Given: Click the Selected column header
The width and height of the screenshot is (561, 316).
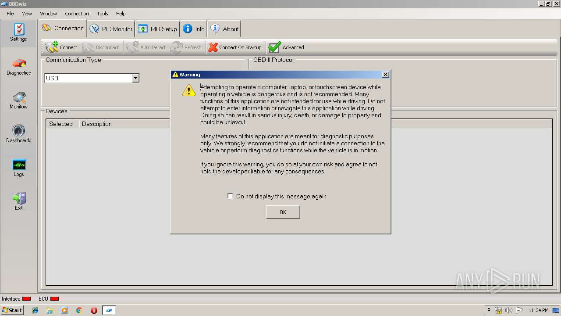Looking at the screenshot, I should point(63,124).
